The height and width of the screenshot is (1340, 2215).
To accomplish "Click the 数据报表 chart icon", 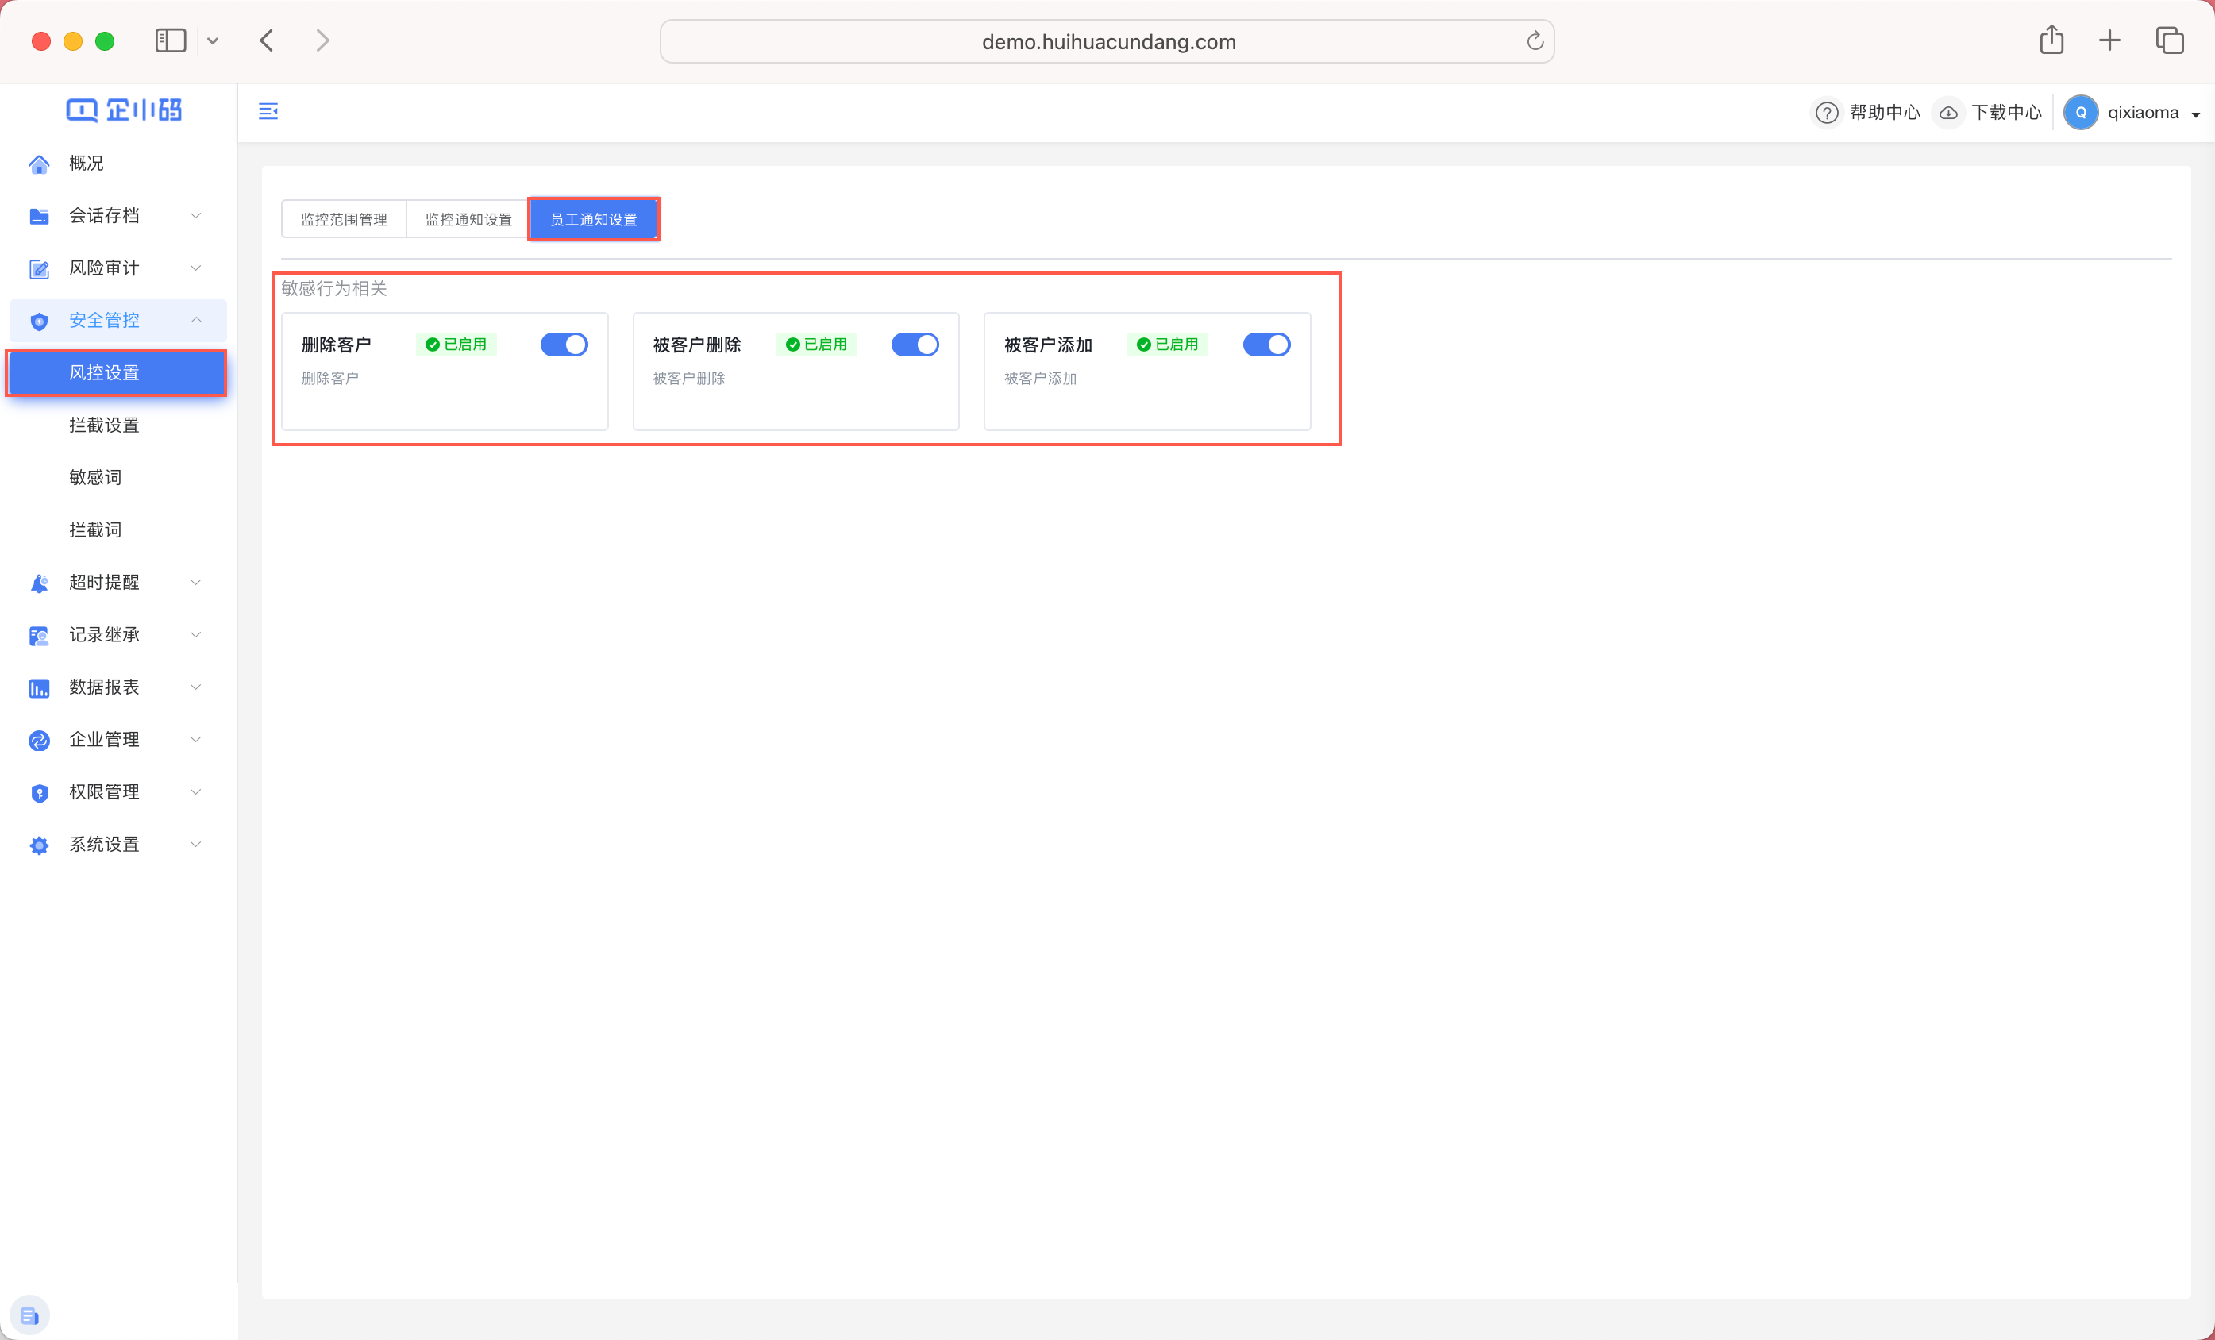I will pos(39,687).
